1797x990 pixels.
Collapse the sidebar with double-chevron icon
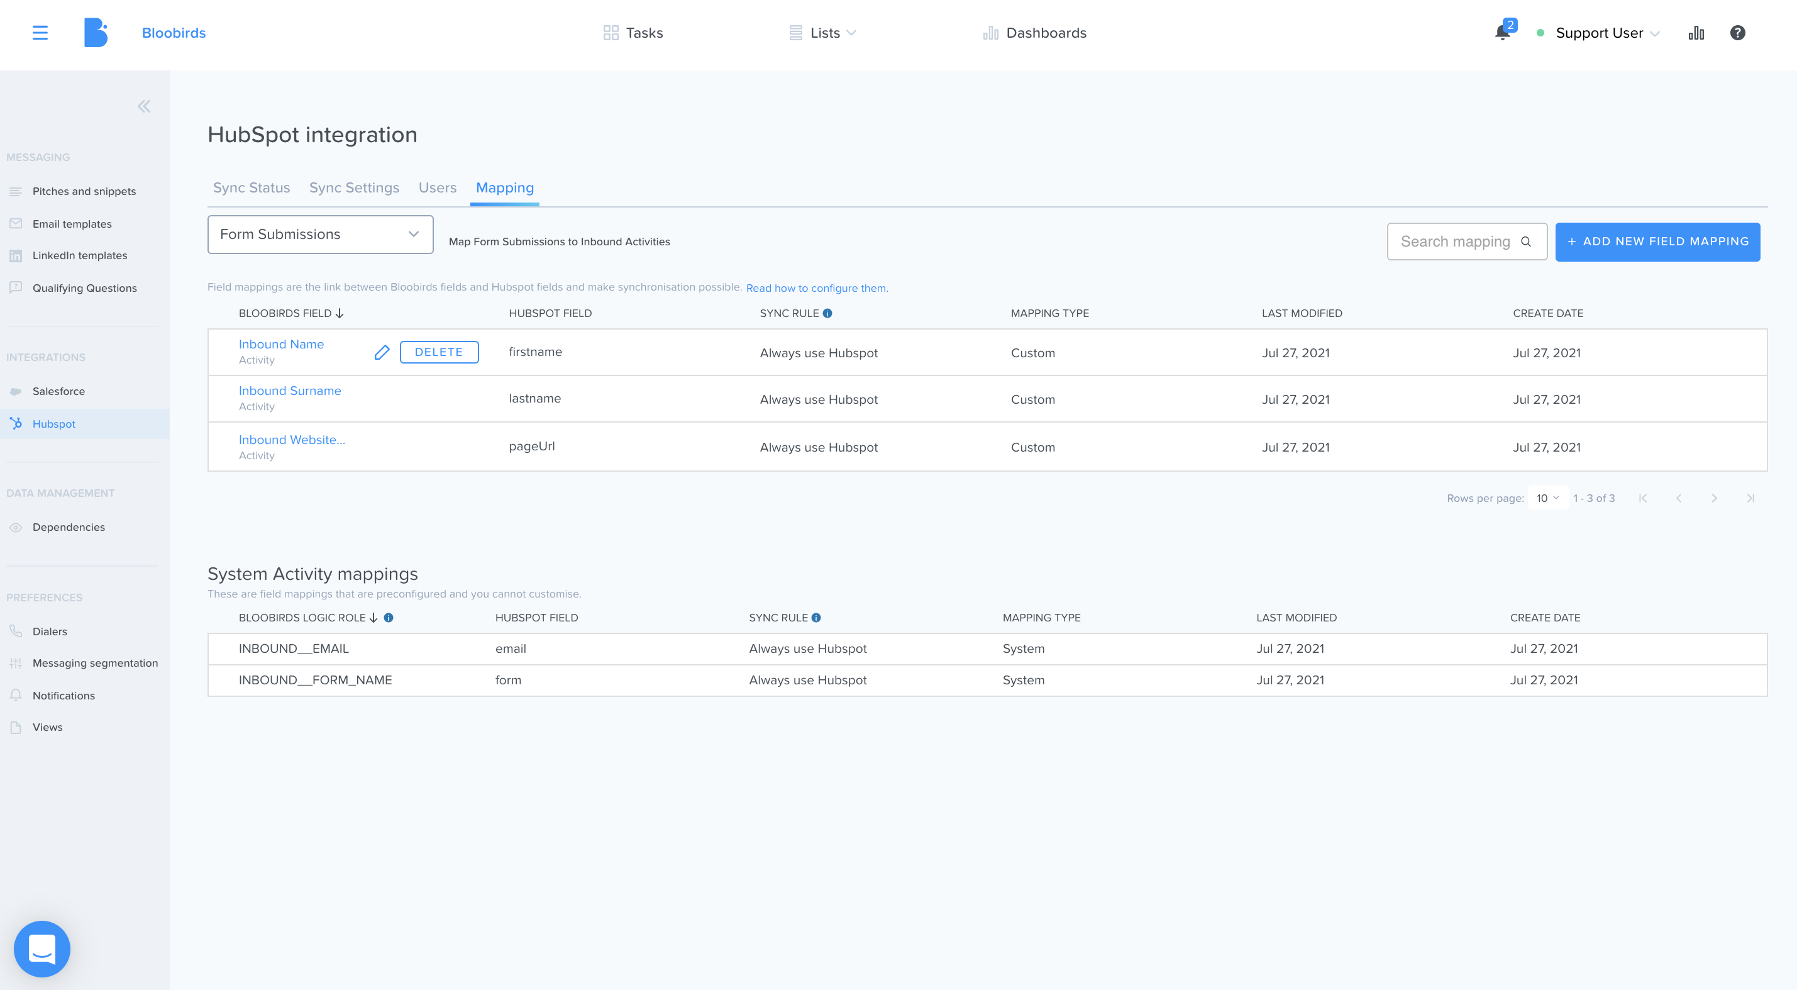click(144, 106)
